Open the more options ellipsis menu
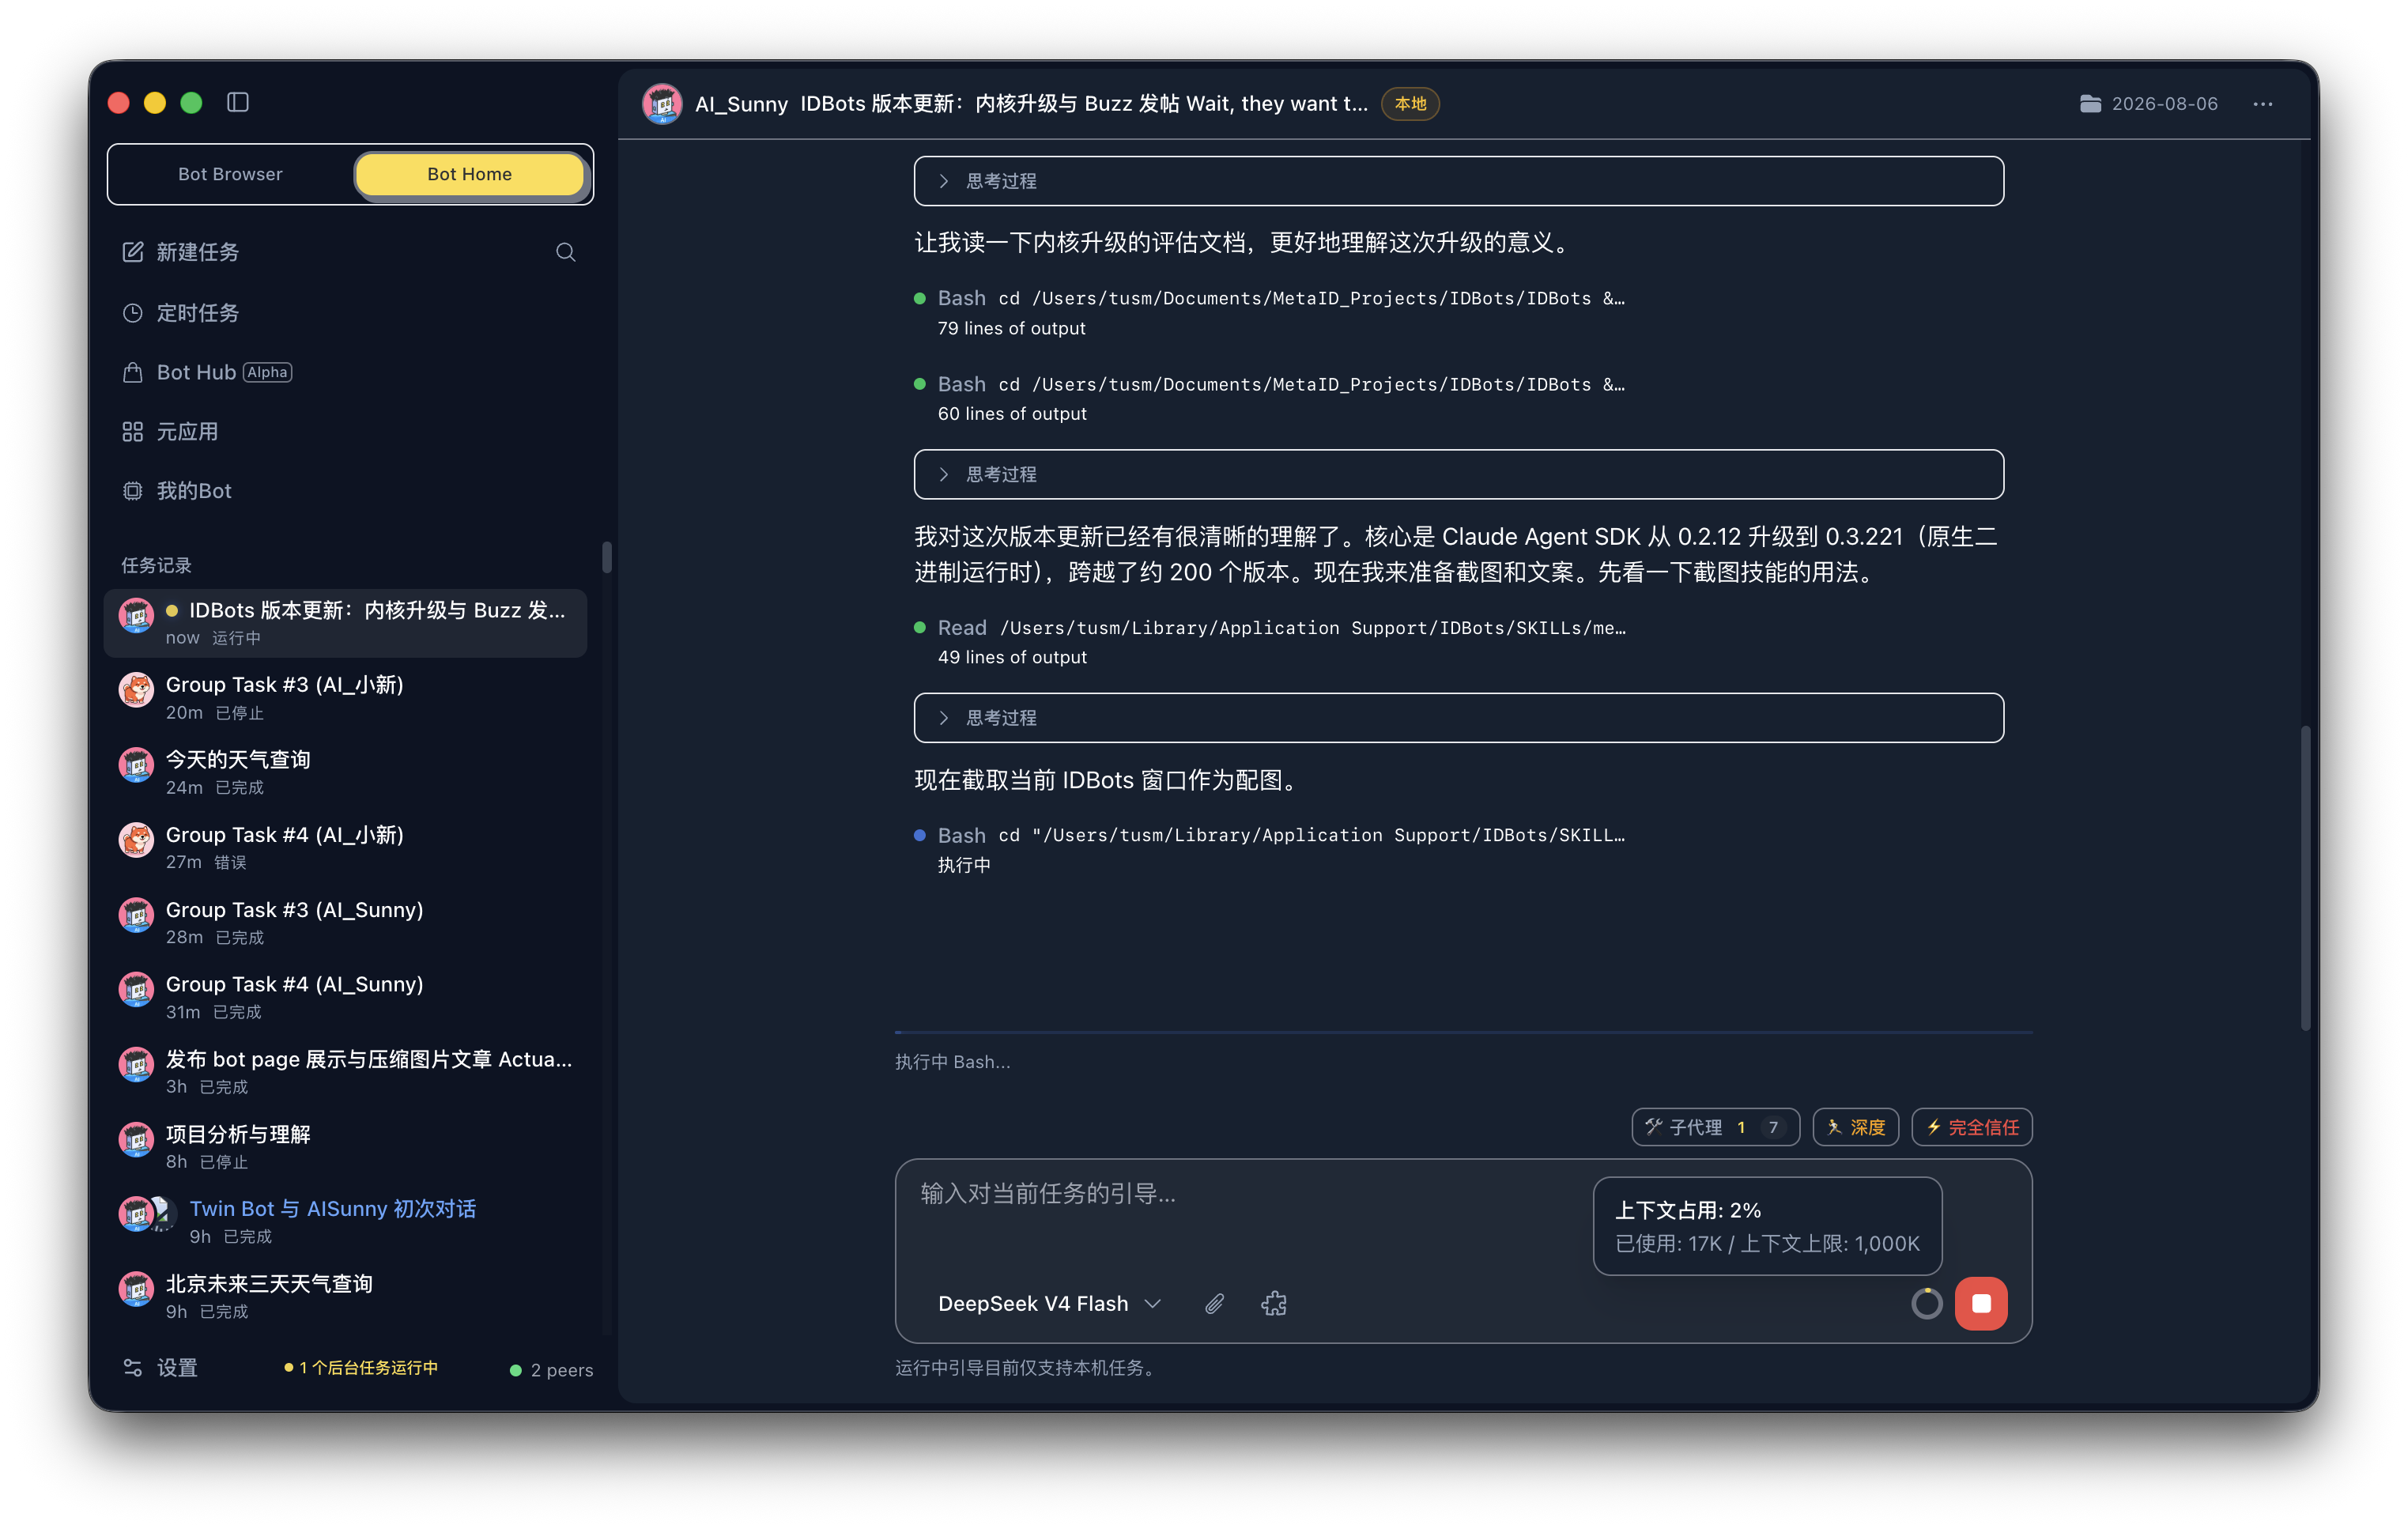 click(x=2263, y=104)
